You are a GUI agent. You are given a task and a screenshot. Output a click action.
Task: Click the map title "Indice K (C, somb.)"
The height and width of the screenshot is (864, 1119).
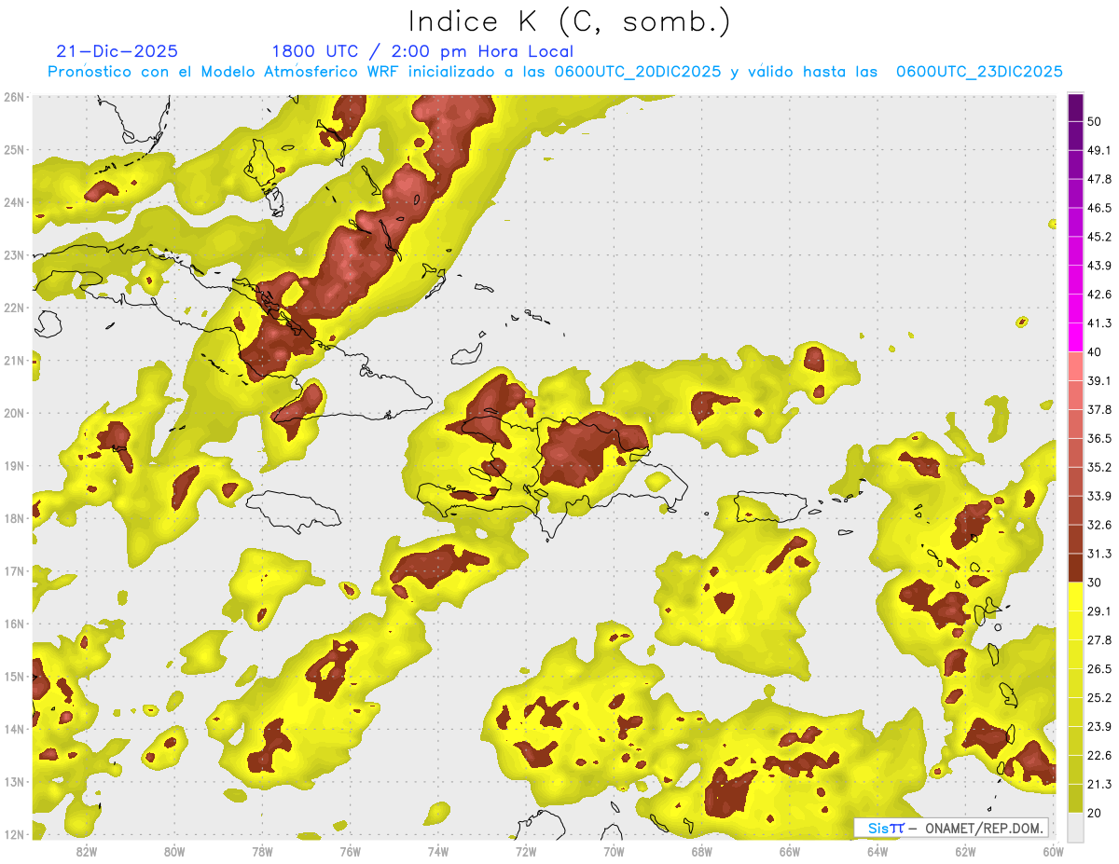coord(570,21)
